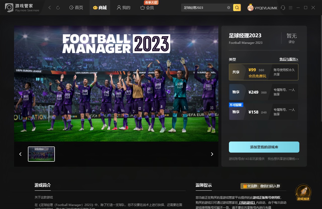Viewport: 322px width, 209px height.
Task: Go back with the left arrow
Action: (50, 8)
